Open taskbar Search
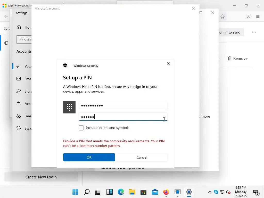This screenshot has width=264, height=198. 87,192
